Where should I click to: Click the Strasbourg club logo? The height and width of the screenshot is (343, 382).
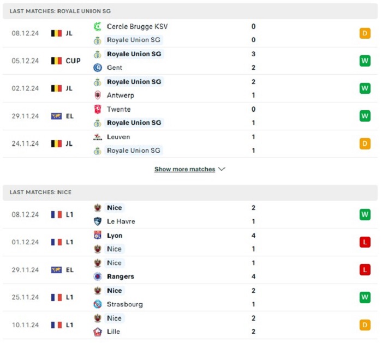click(98, 304)
